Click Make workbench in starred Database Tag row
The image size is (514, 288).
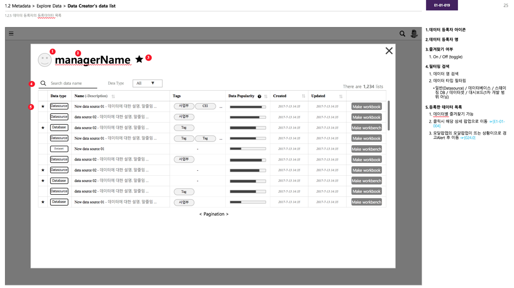(x=367, y=128)
